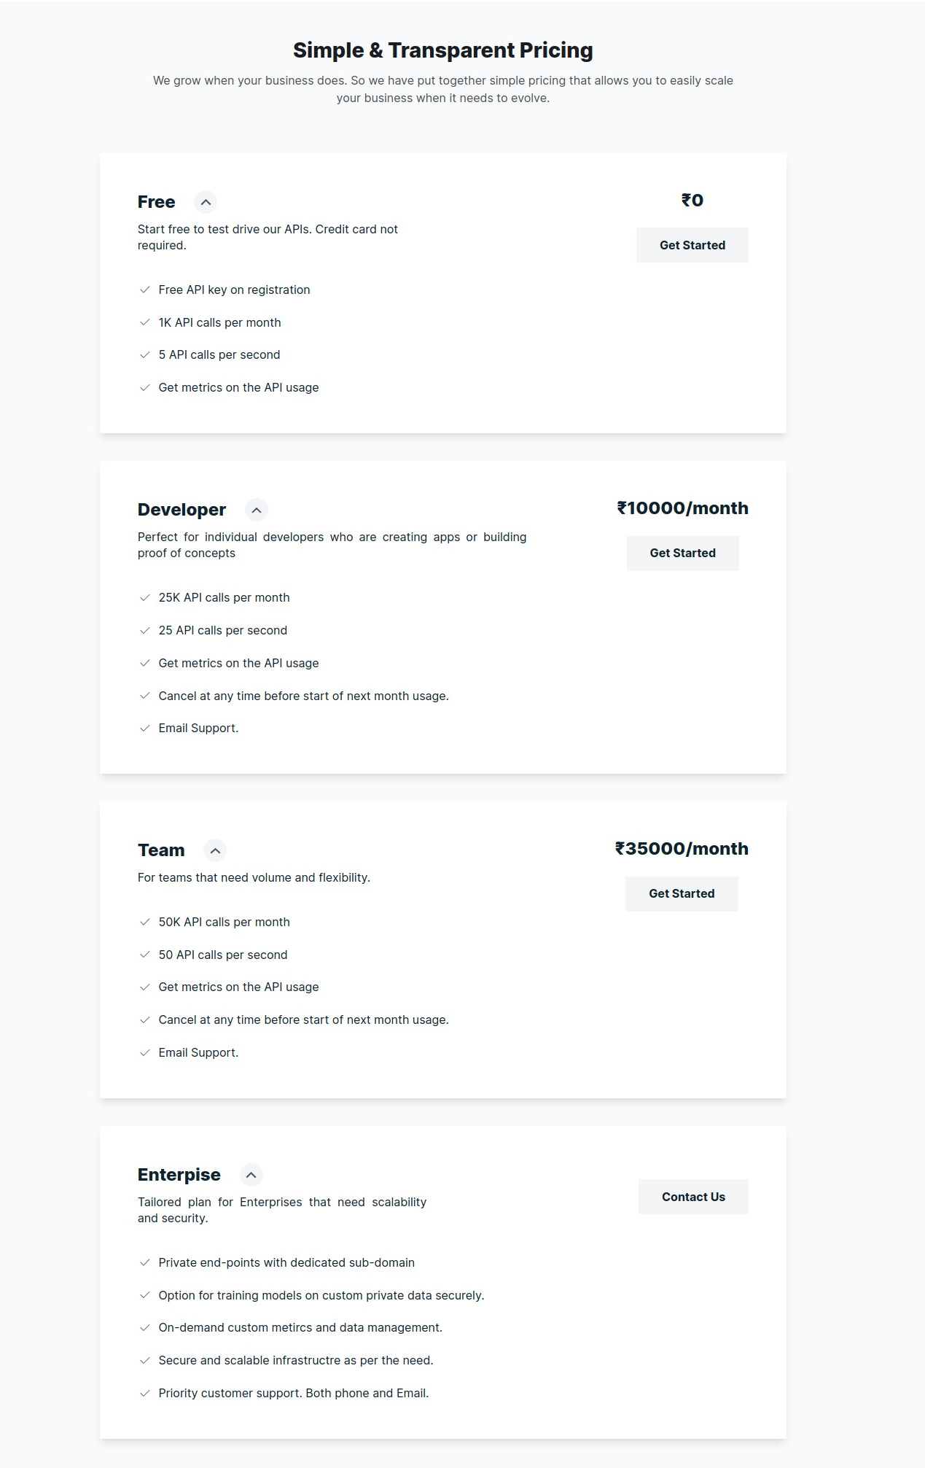Click the checkmark beside '25K API calls per month'
This screenshot has width=925, height=1468.
(x=144, y=597)
